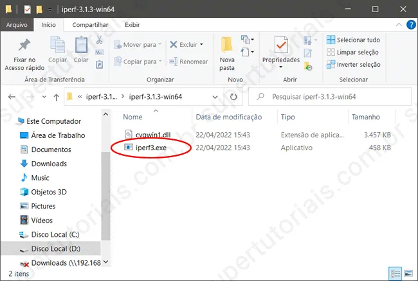Open the Propriedades dropdown arrow
Screen dimensions: 418x281
click(280, 67)
